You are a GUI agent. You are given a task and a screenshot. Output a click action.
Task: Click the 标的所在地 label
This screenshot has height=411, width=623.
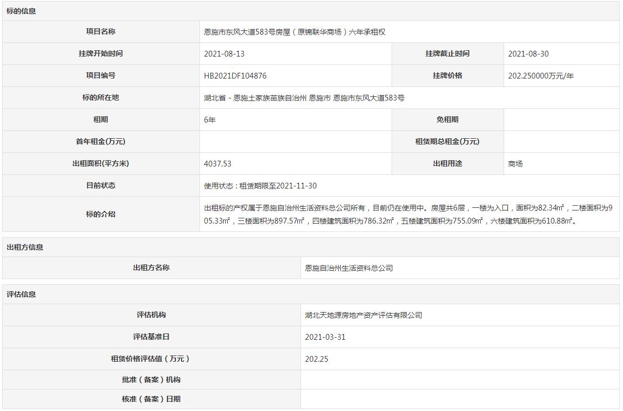tap(101, 97)
